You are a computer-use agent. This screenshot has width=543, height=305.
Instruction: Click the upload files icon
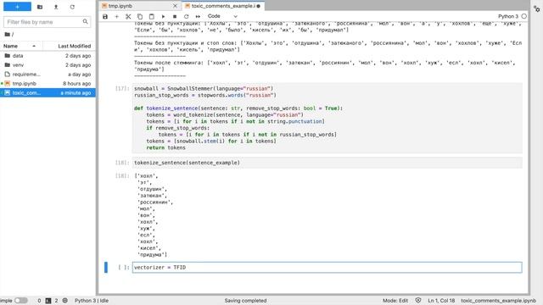point(56,7)
